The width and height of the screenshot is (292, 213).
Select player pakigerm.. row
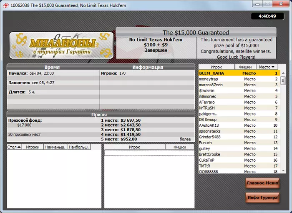[239, 114]
